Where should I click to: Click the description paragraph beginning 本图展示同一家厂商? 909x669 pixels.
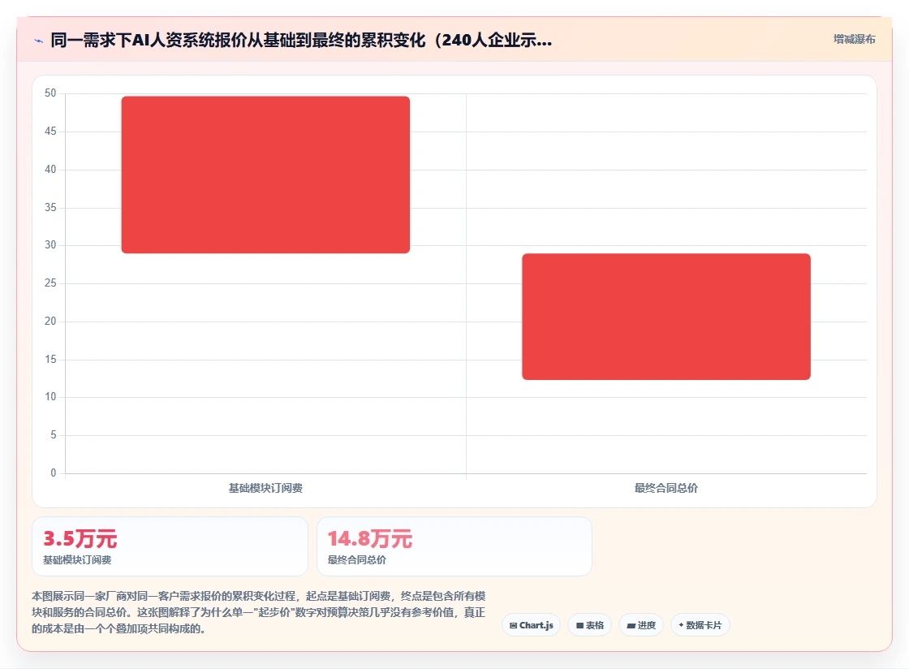click(259, 612)
